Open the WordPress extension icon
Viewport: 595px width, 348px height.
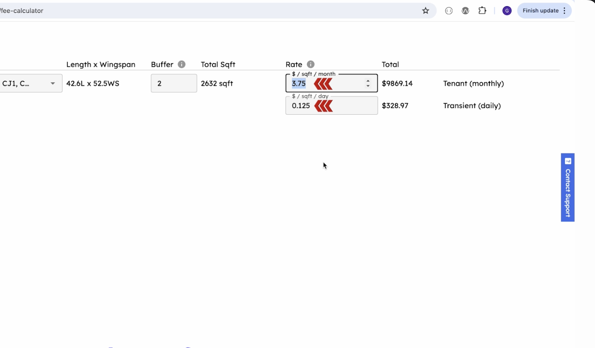(x=465, y=11)
